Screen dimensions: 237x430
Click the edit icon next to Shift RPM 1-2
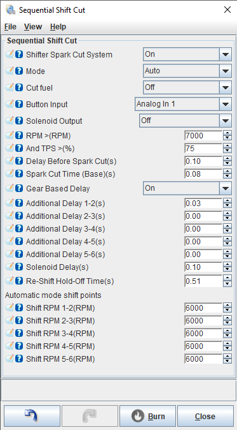pos(10,308)
